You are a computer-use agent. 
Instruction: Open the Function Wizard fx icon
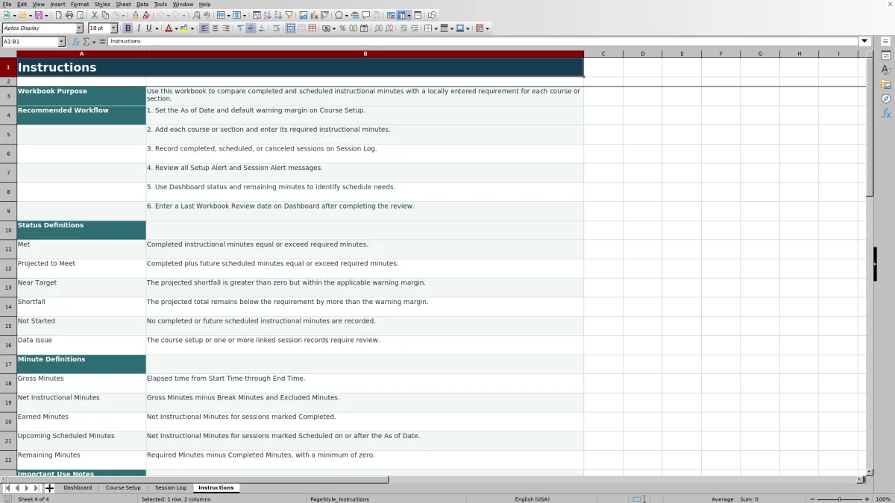75,42
